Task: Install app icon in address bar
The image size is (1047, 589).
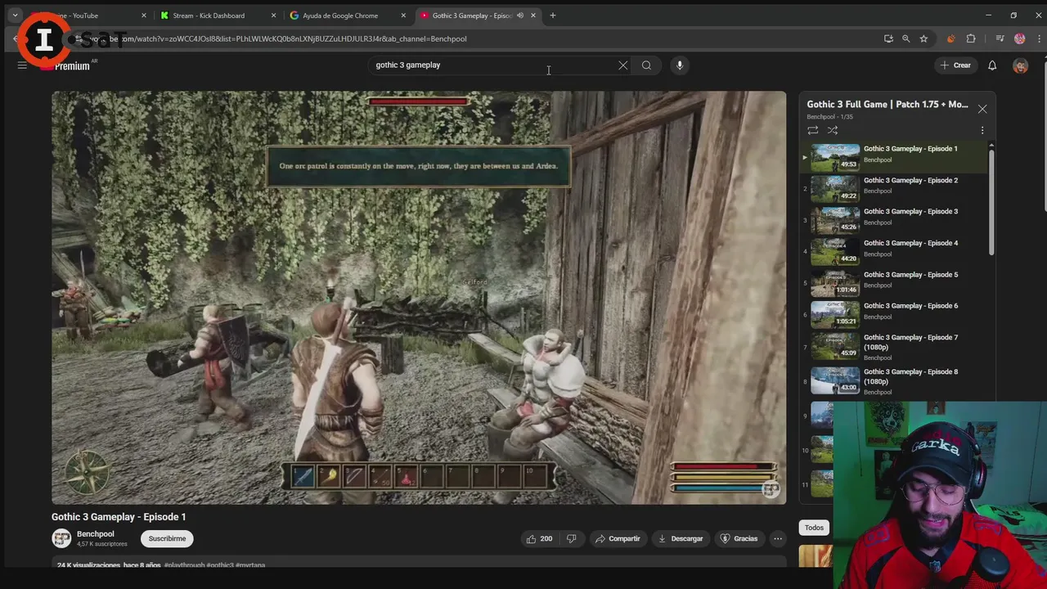Action: click(888, 38)
